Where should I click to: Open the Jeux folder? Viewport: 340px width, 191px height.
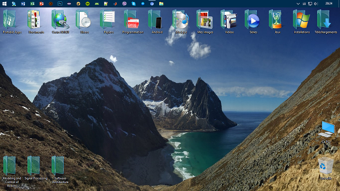[277, 22]
